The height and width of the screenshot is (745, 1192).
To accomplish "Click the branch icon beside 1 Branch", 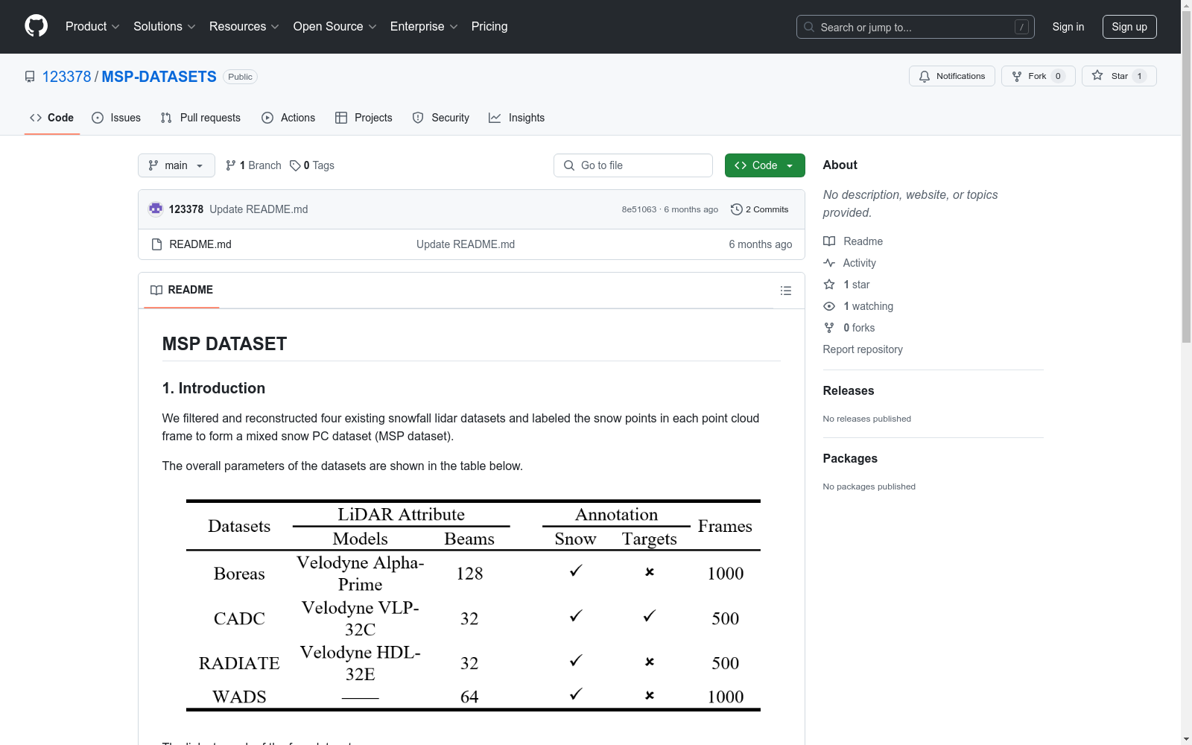I will pos(231,165).
